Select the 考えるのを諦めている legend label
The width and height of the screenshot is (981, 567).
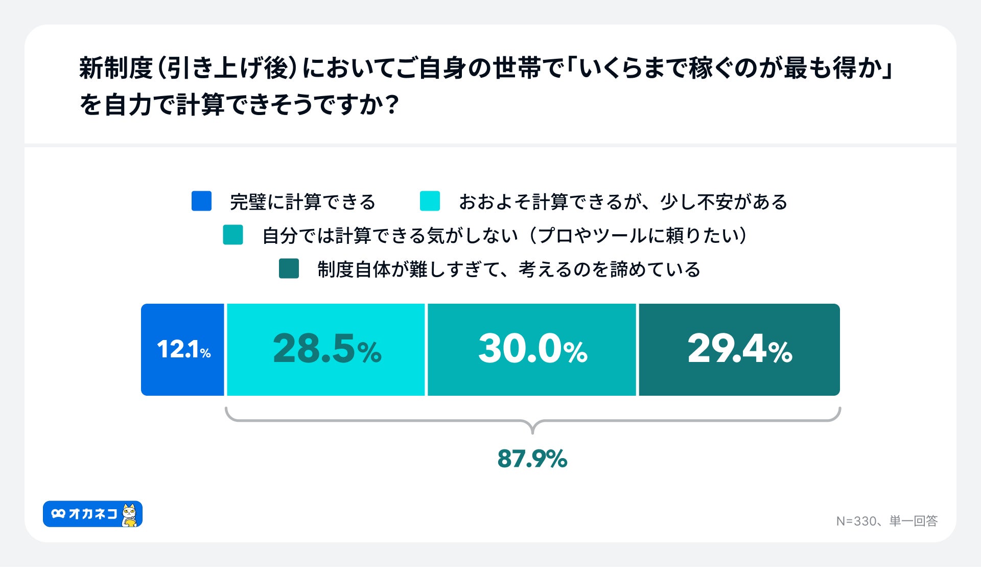tap(508, 269)
